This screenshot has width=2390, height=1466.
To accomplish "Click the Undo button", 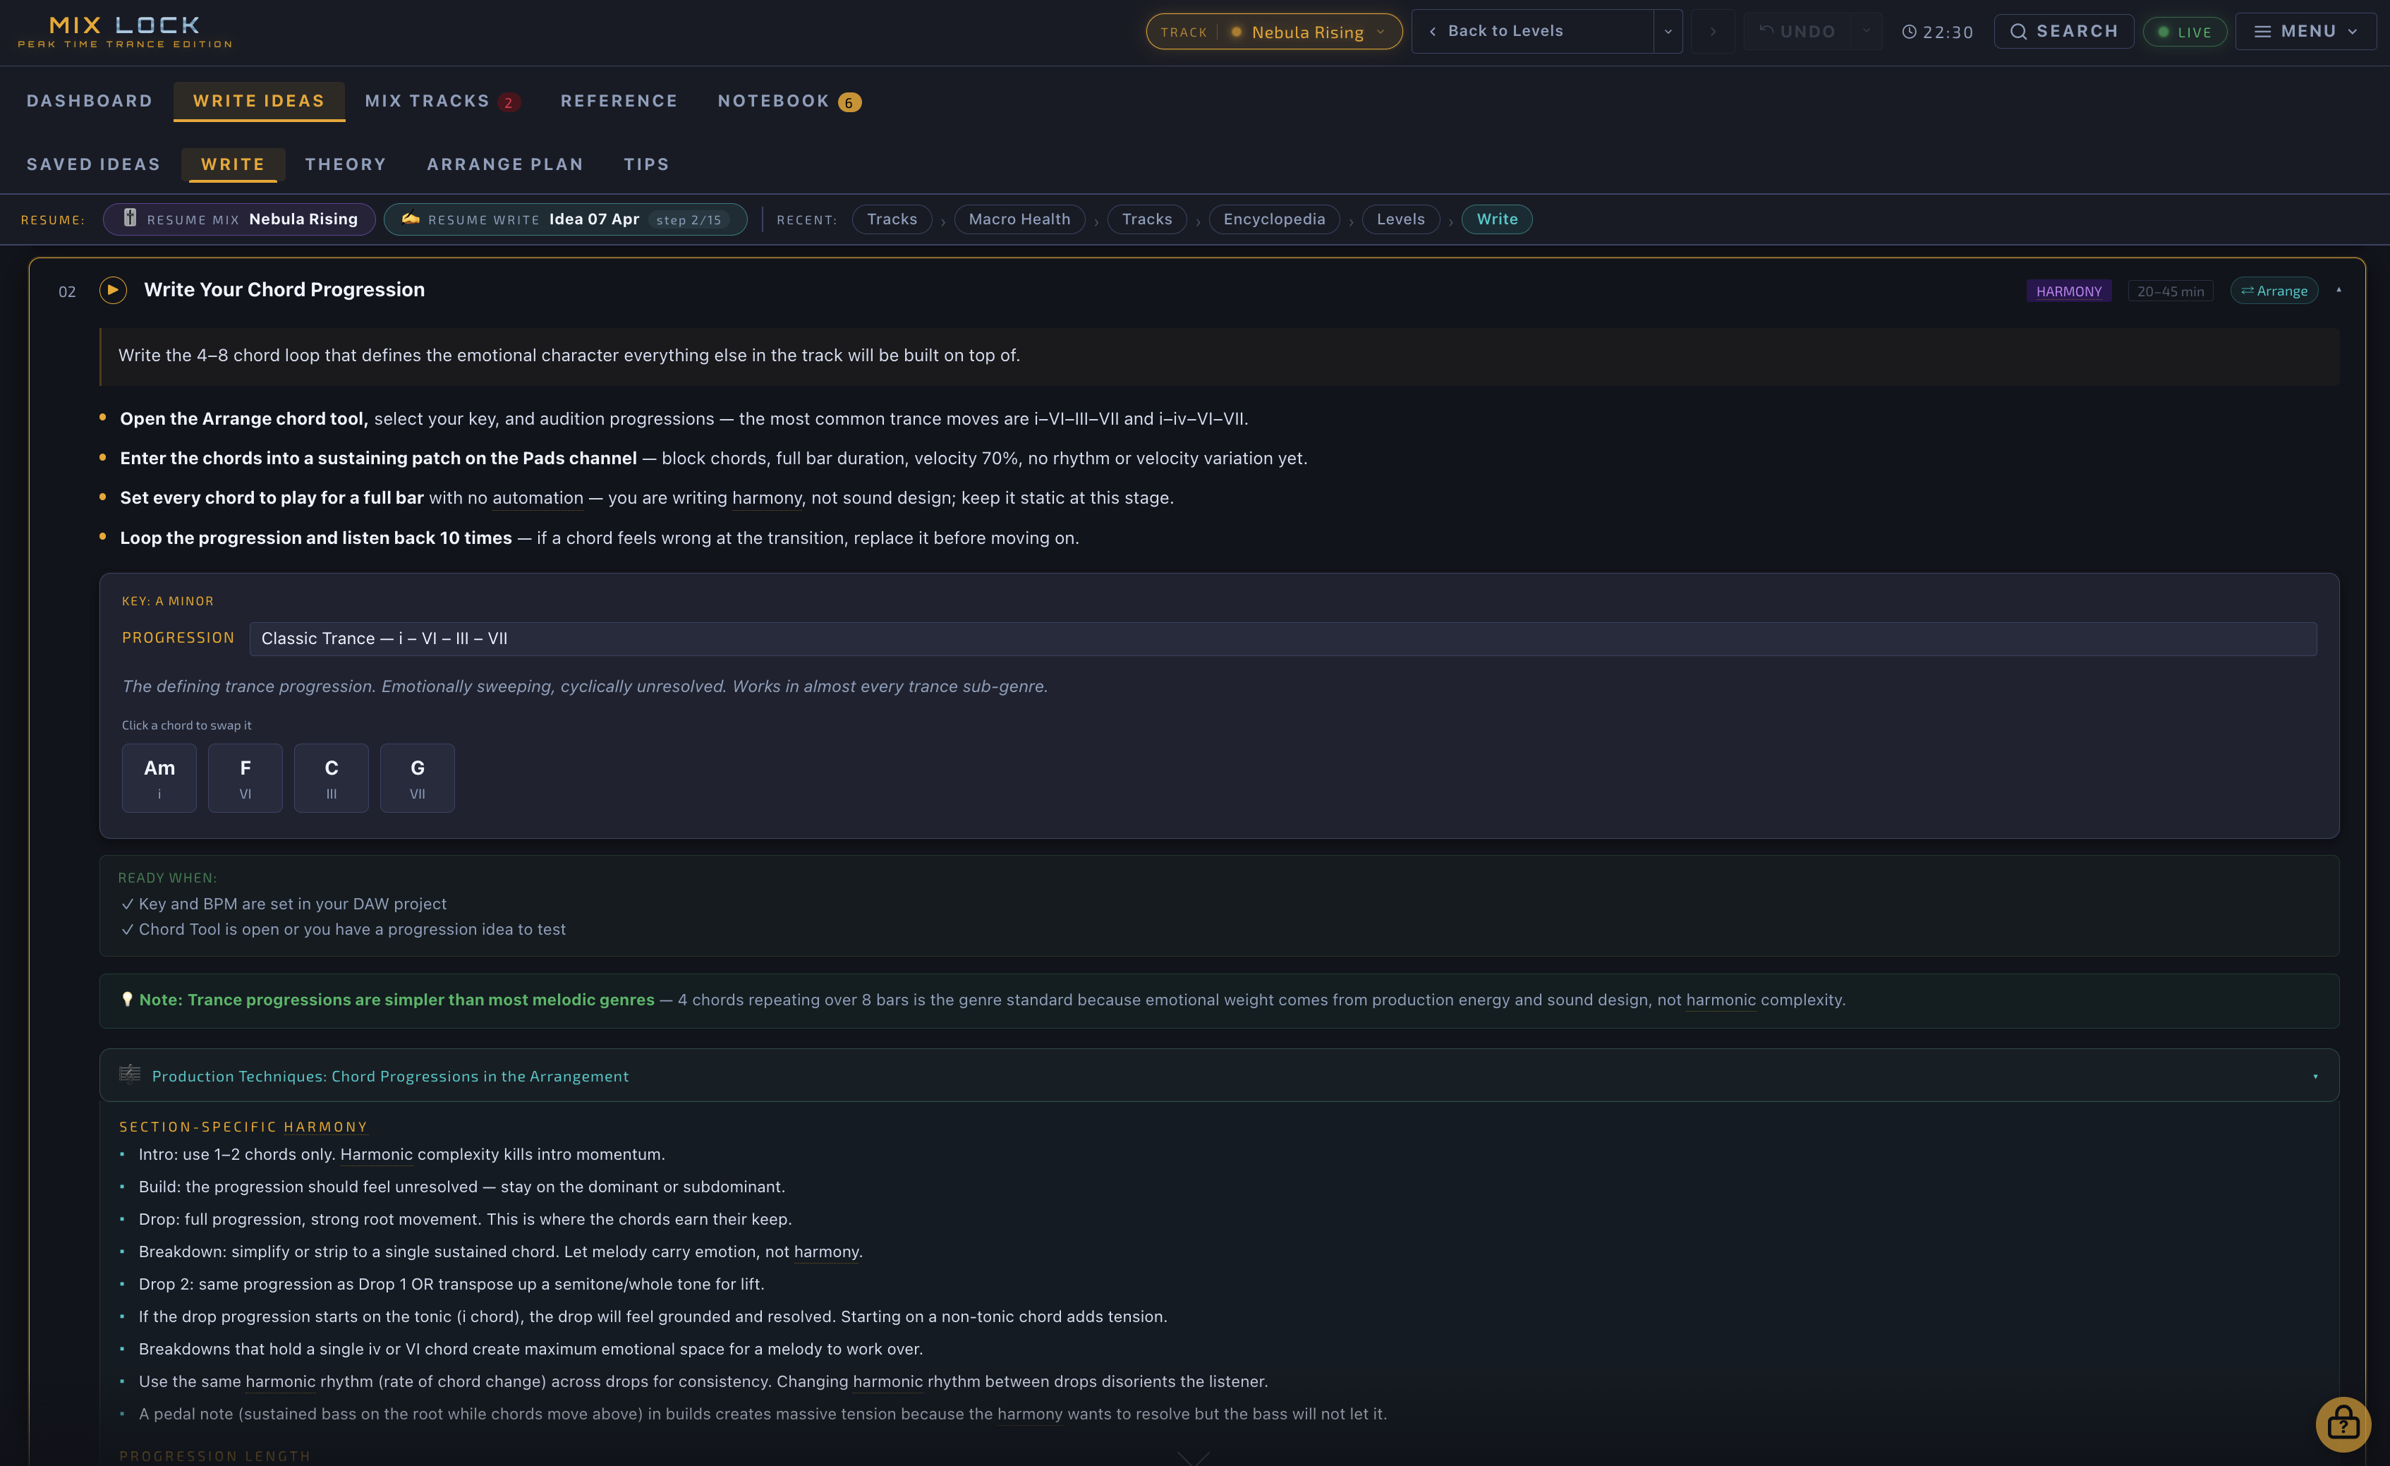I will click(1797, 32).
